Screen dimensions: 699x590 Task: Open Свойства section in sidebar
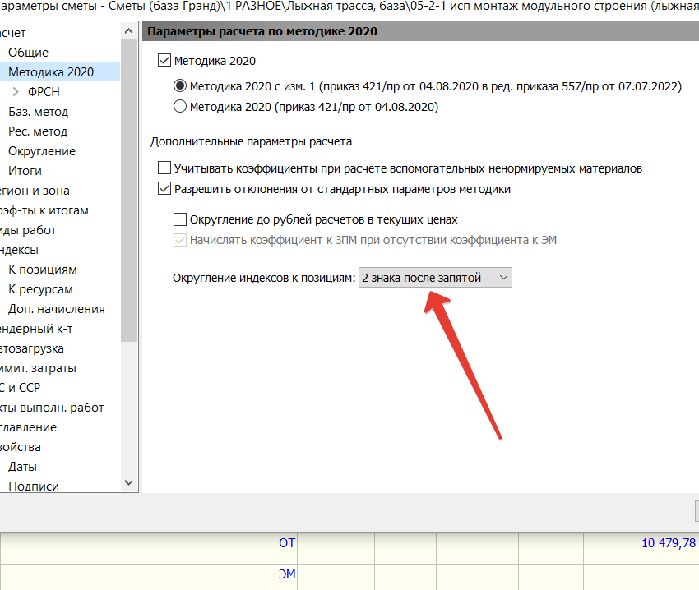point(21,447)
